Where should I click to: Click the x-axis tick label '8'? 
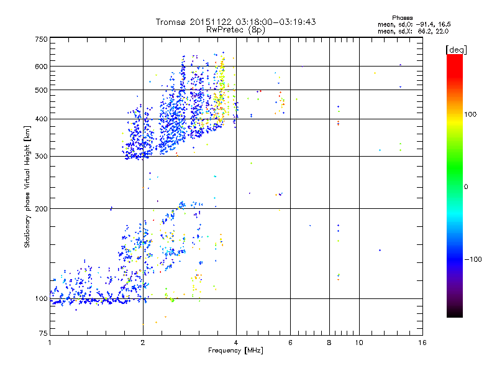point(329,343)
